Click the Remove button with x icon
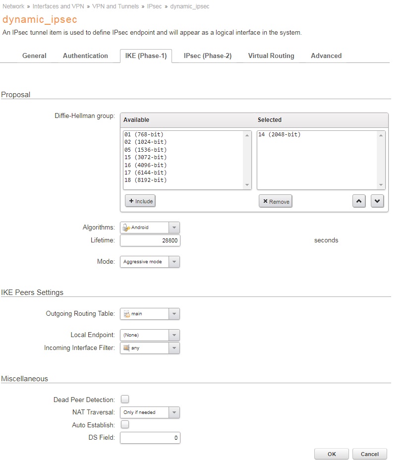The image size is (406, 466). click(x=276, y=201)
